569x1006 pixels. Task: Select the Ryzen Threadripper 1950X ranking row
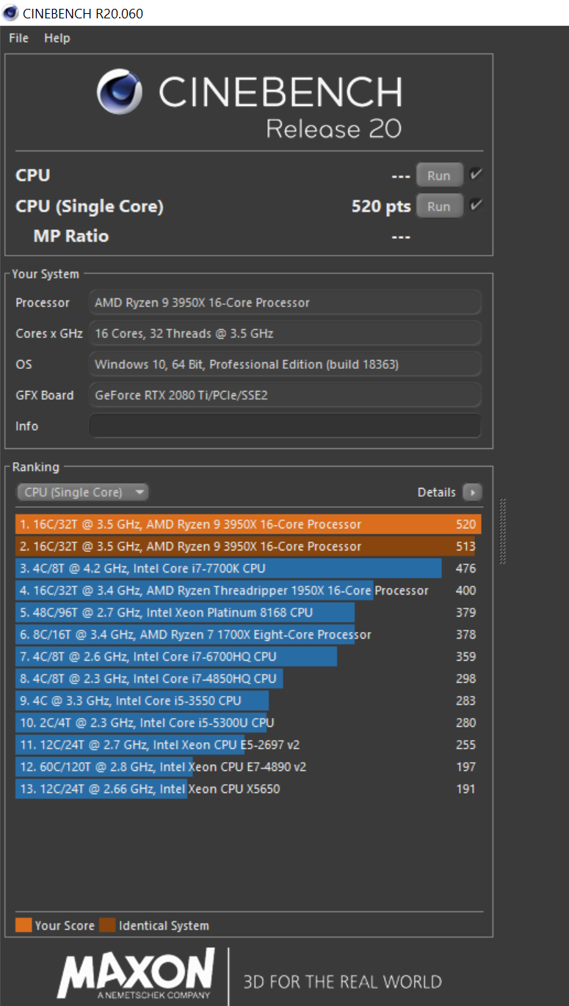point(248,591)
